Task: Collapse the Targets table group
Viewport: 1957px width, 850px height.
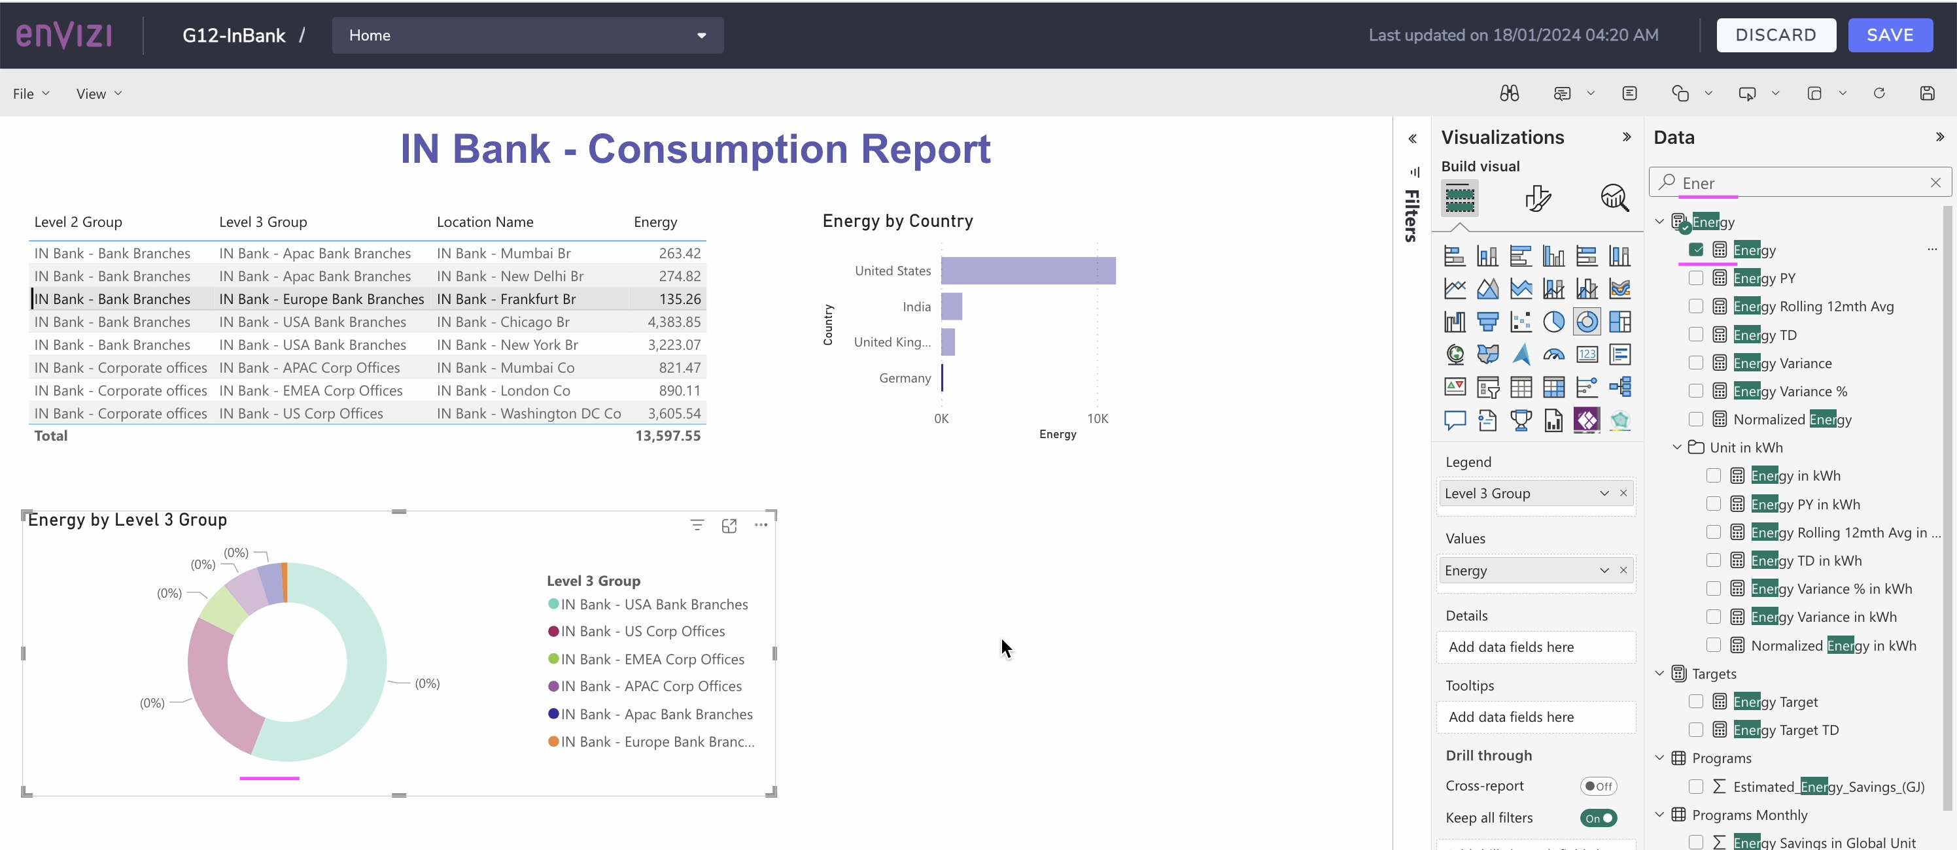Action: click(x=1659, y=673)
